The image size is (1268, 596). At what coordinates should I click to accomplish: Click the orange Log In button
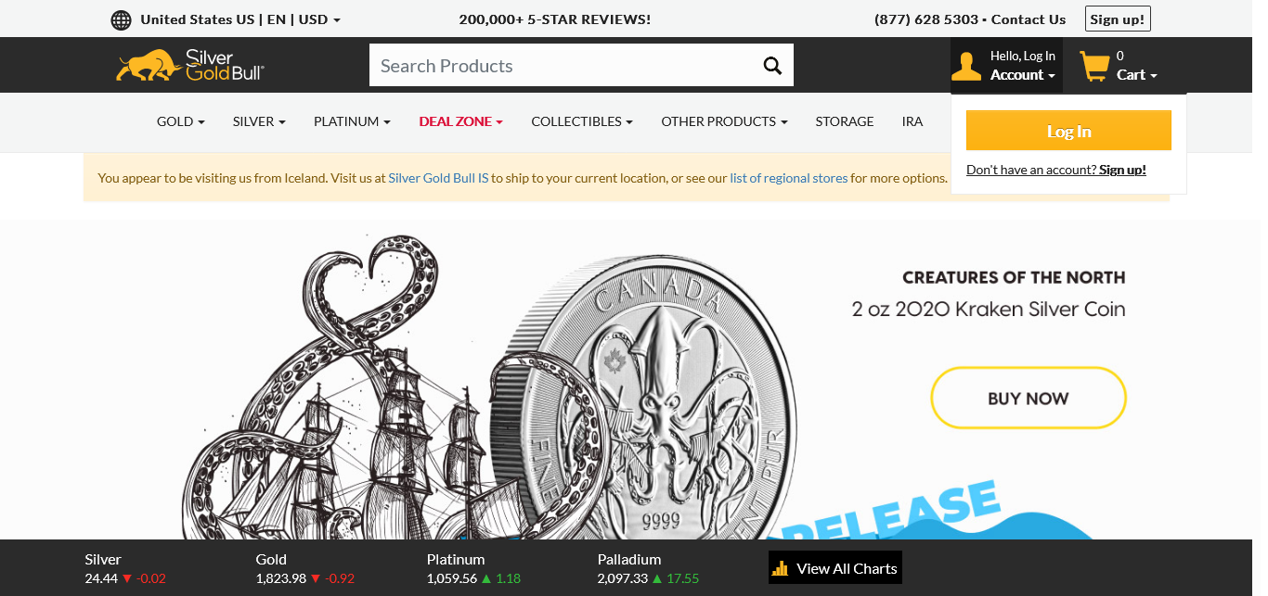coord(1068,131)
